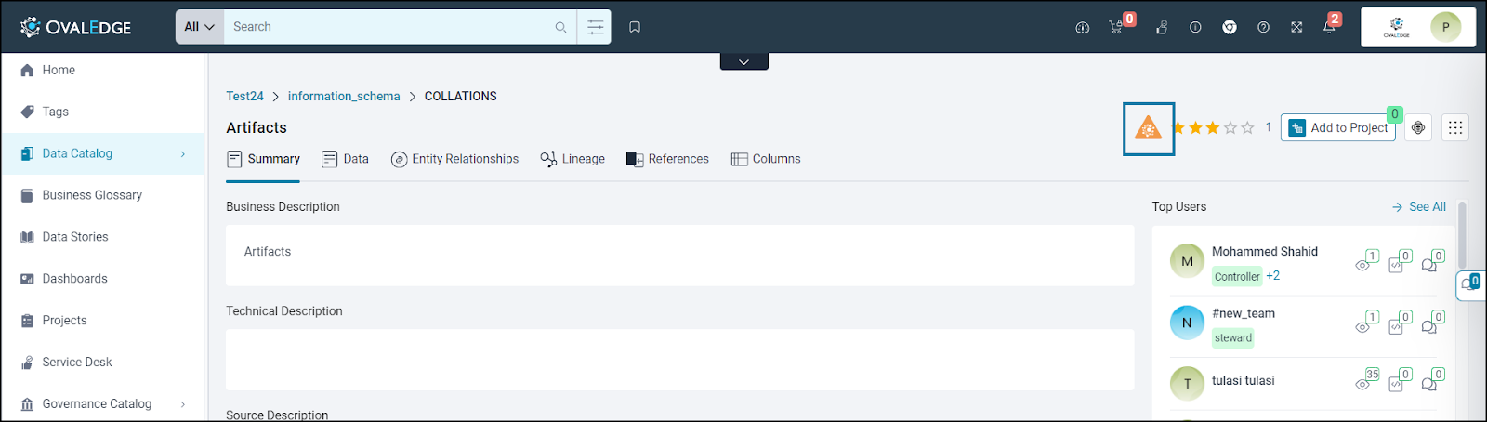Click the orange caution triangle icon

[x=1148, y=128]
